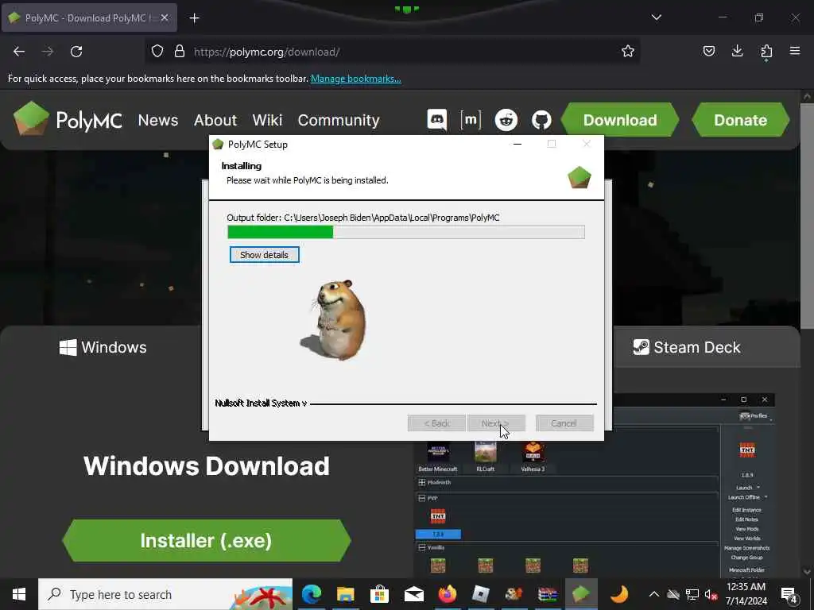814x610 pixels.
Task: Open clock and calendar flyout
Action: tap(746, 594)
